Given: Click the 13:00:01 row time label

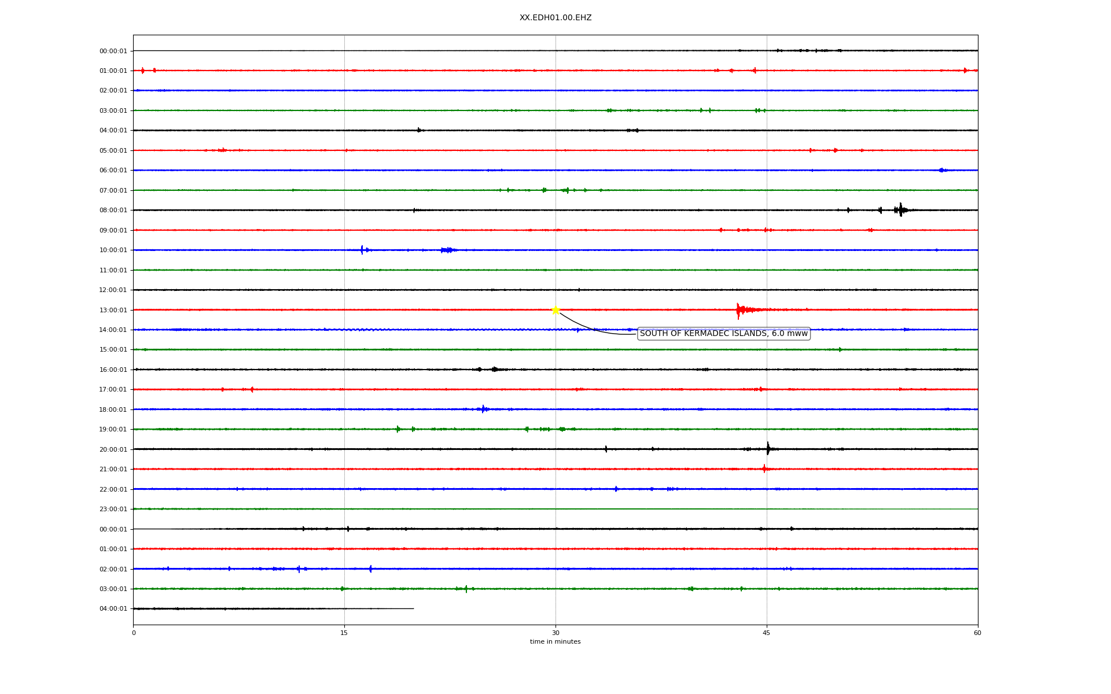Looking at the screenshot, I should click(x=113, y=311).
